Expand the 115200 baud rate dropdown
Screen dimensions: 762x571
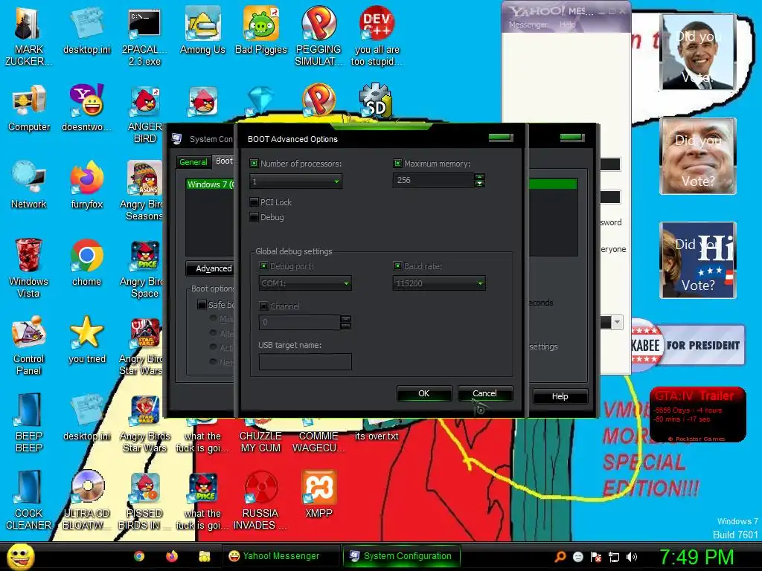tap(480, 283)
